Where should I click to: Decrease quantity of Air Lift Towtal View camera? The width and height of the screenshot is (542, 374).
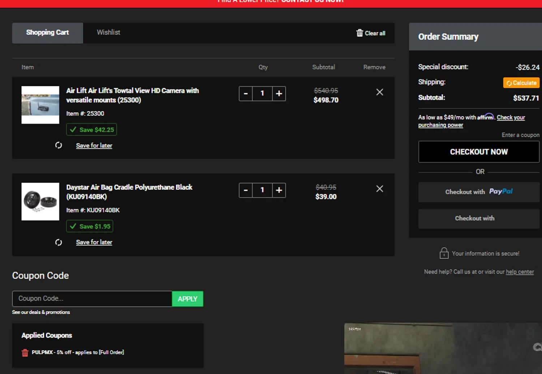(246, 93)
